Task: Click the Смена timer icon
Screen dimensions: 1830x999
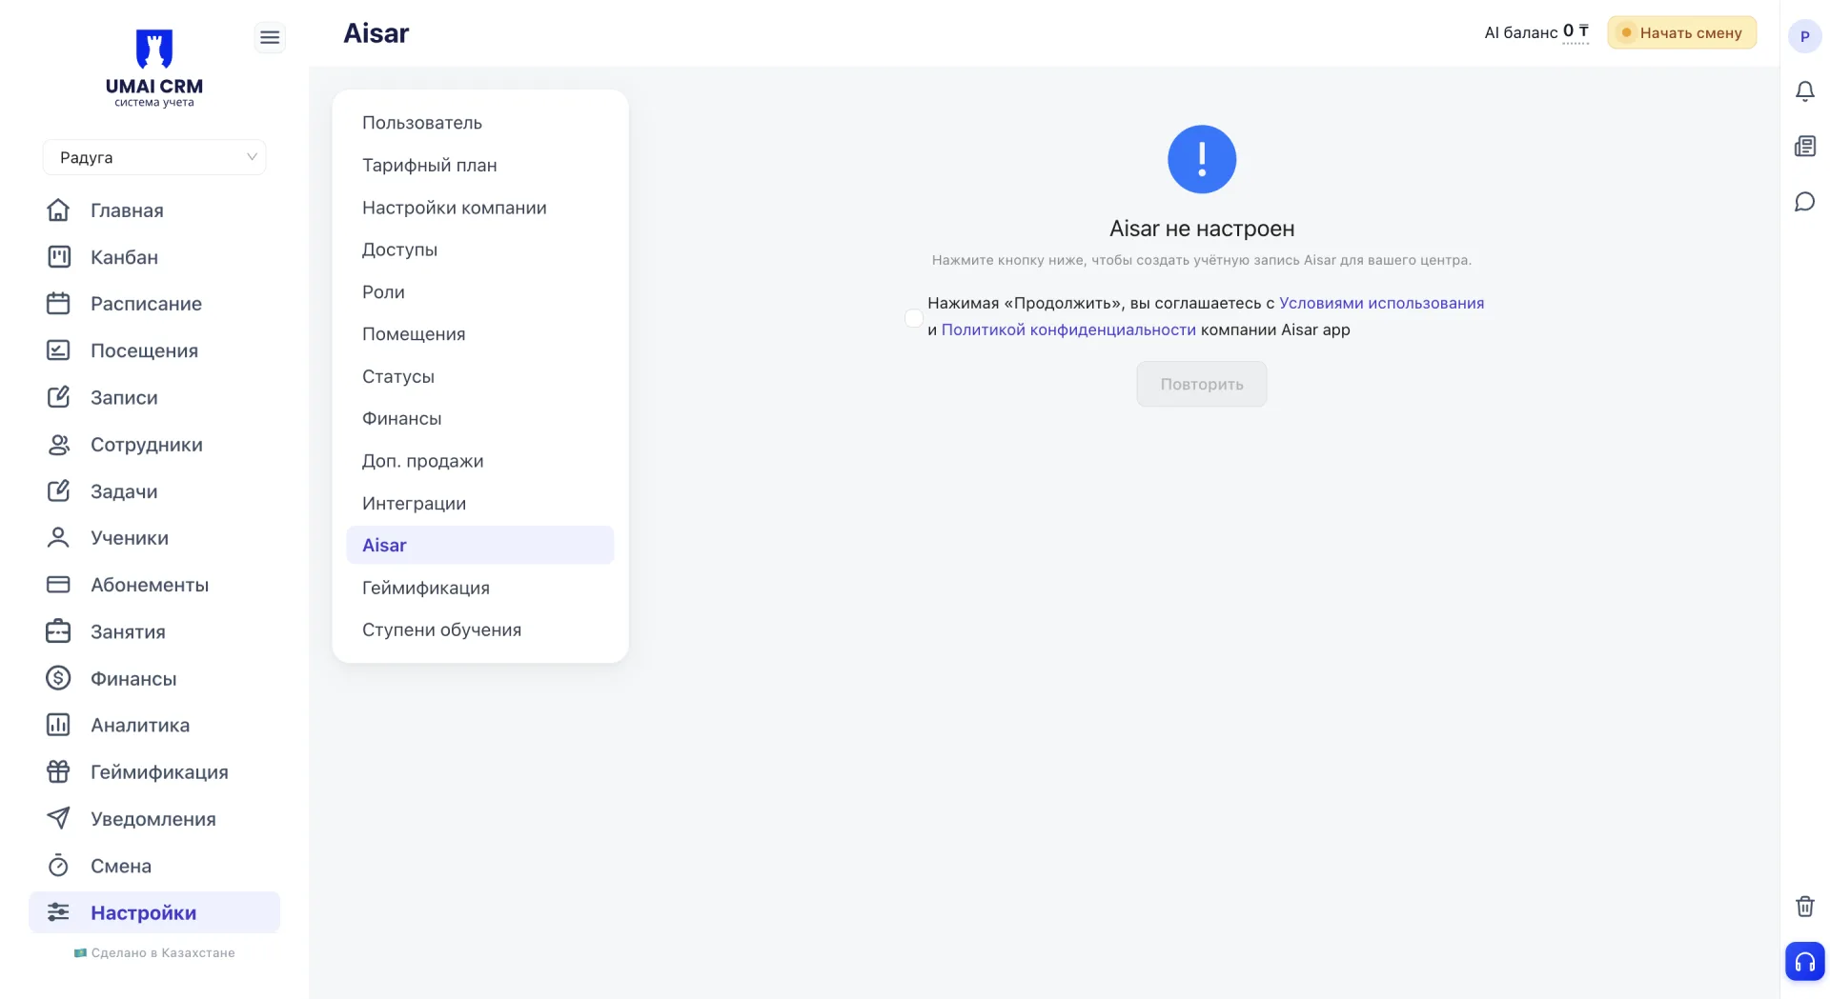Action: click(x=58, y=865)
